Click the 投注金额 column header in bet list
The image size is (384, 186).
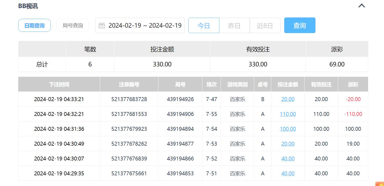point(288,84)
